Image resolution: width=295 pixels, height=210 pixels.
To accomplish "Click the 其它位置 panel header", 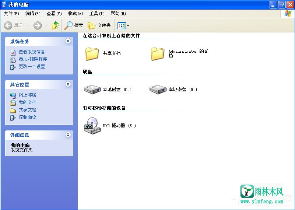I will coord(39,85).
